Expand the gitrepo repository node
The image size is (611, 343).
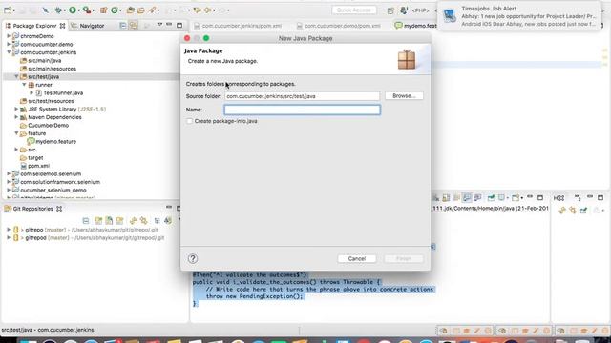point(9,230)
